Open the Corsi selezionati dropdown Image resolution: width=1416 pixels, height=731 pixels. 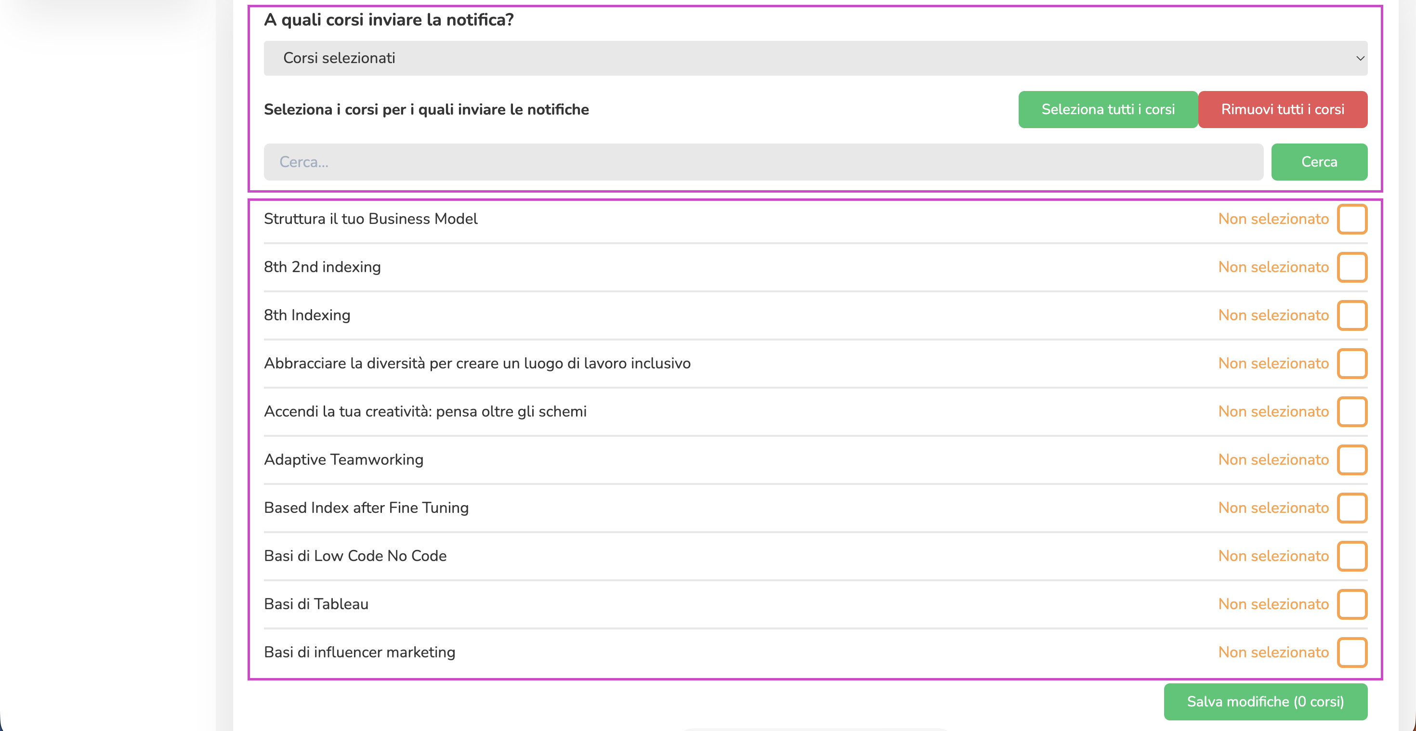[815, 58]
